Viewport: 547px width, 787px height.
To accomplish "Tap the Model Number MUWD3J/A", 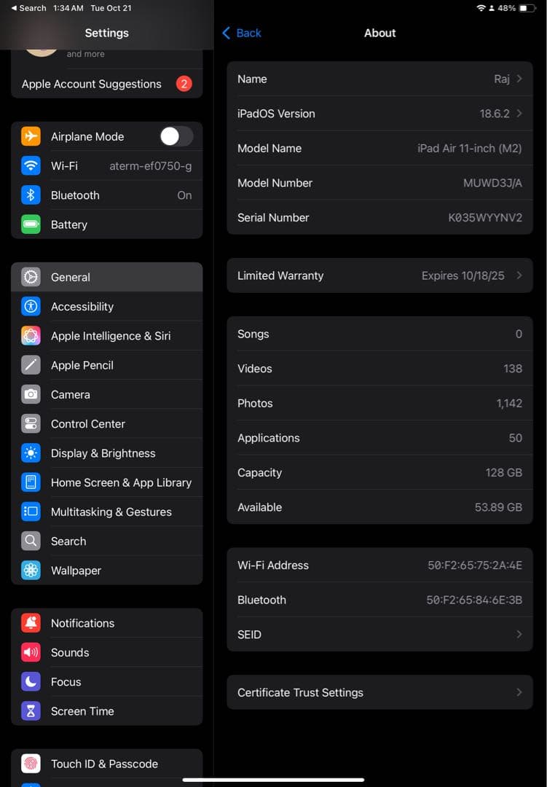I will pos(492,183).
